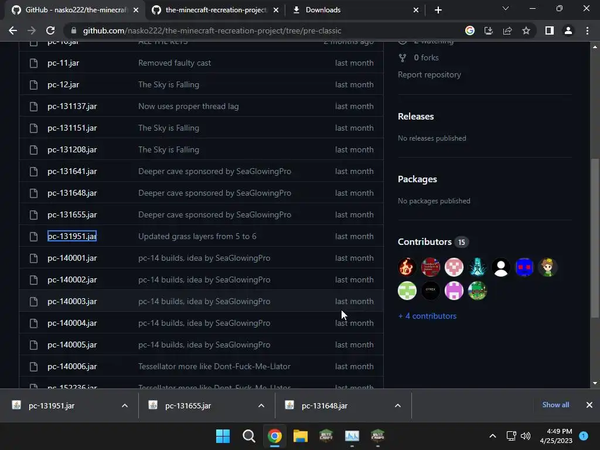This screenshot has width=600, height=450.
Task: Close the downloads bar
Action: 589,405
